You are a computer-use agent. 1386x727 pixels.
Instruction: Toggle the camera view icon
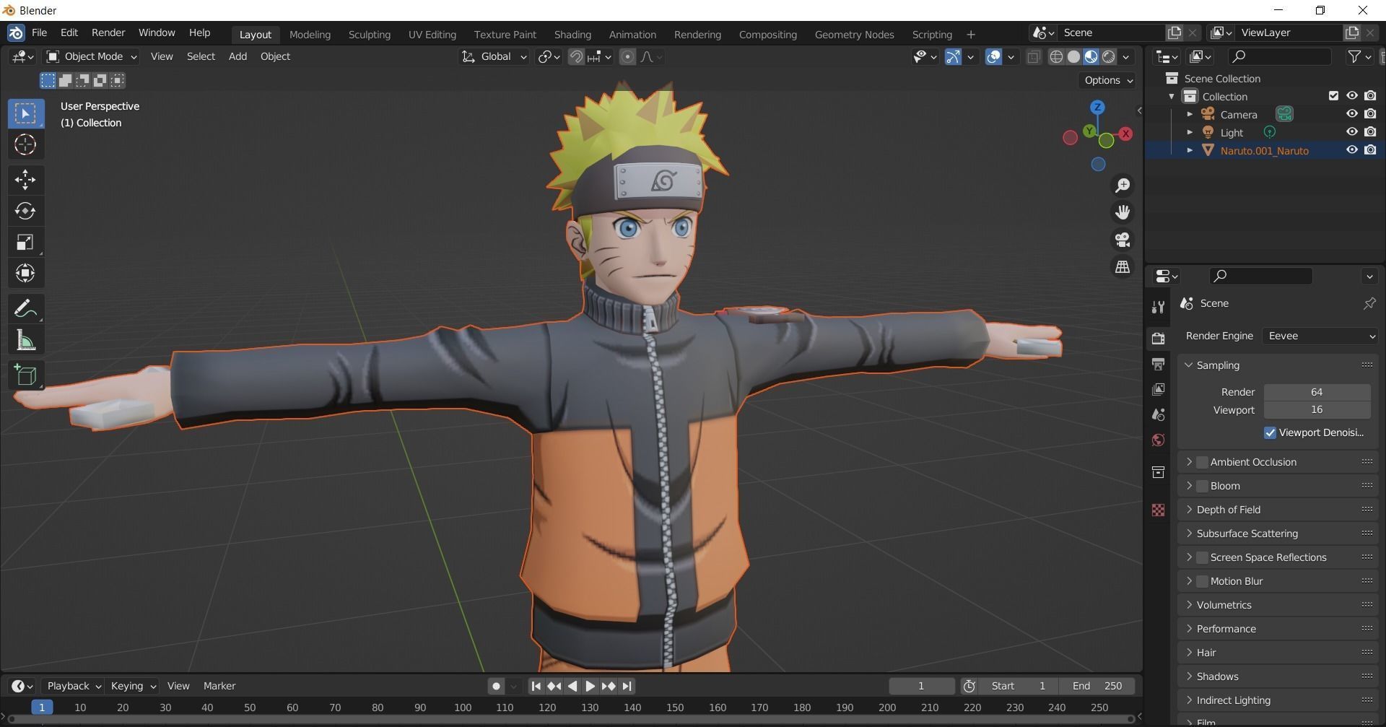[1123, 240]
